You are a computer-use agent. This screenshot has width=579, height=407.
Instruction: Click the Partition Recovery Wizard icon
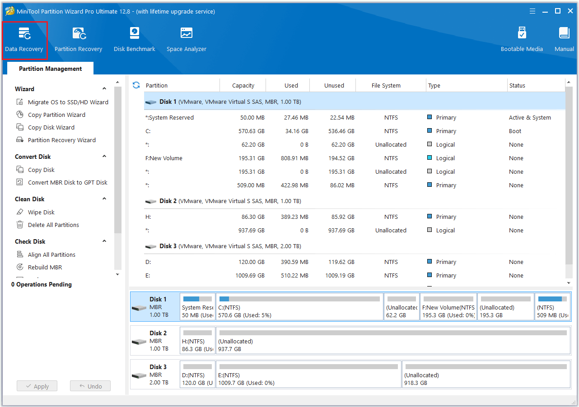tap(20, 140)
